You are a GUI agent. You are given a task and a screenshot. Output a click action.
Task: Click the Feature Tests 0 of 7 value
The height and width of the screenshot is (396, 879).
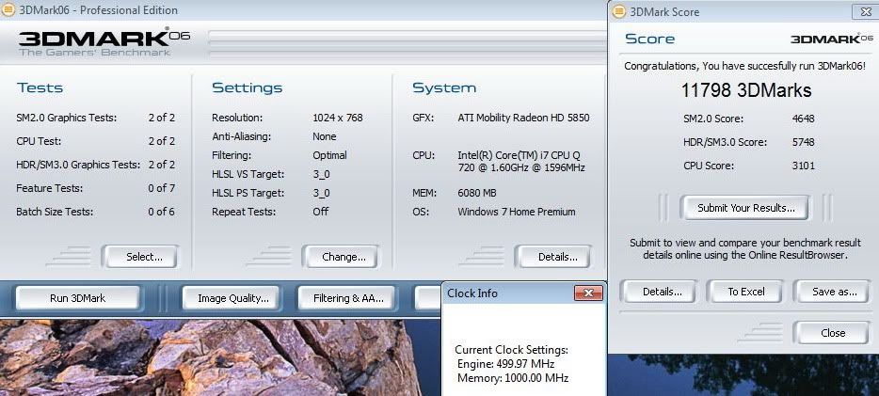(162, 188)
